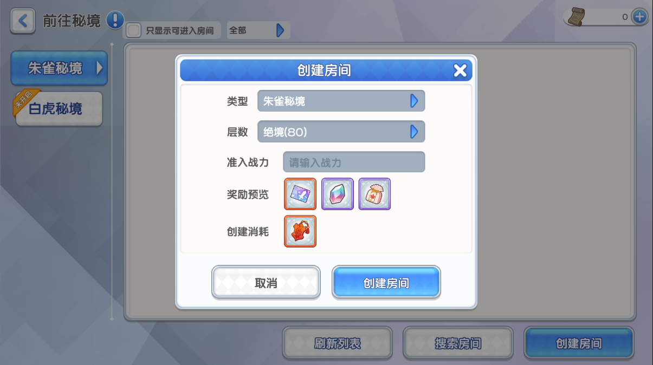Enable the 只显示可进入房间 checkbox
This screenshot has height=365, width=653.
pyautogui.click(x=133, y=30)
